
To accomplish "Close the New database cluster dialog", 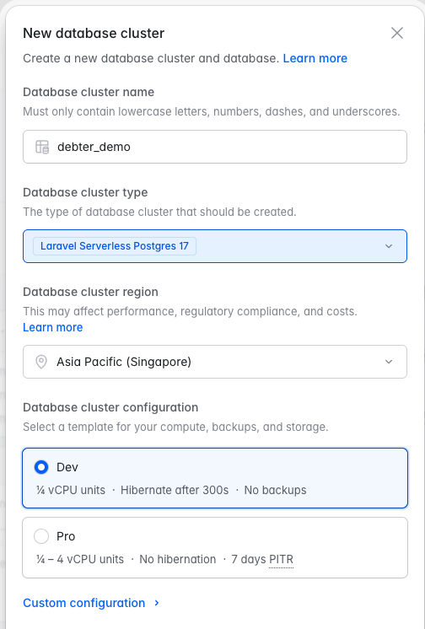I will tap(397, 33).
